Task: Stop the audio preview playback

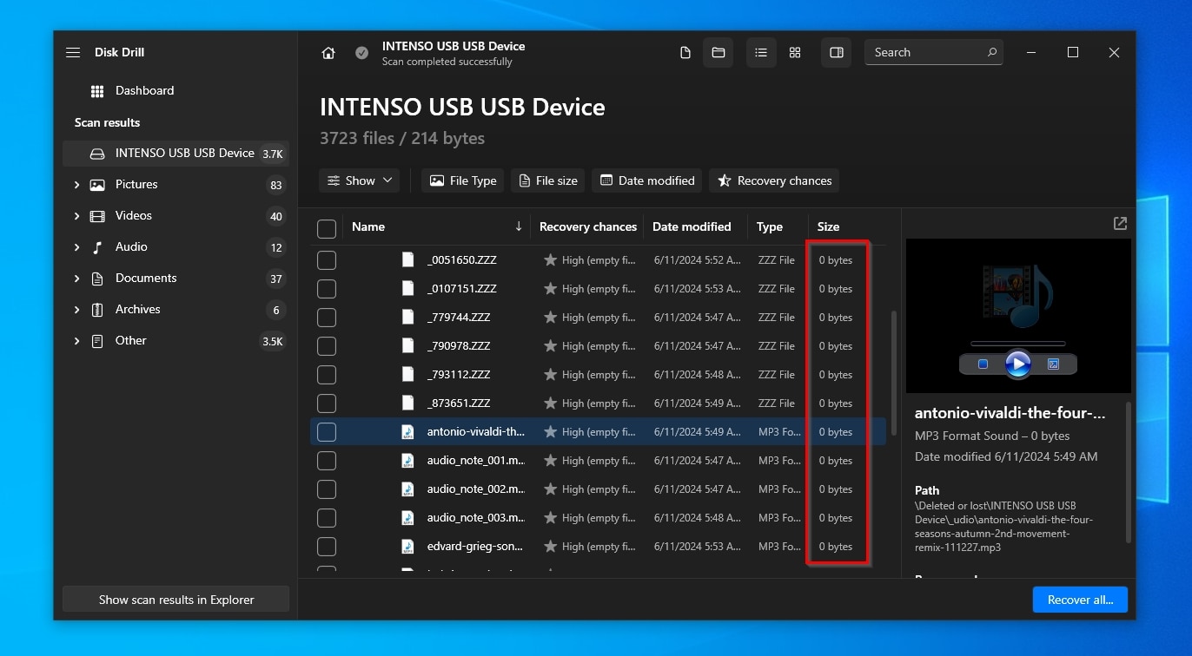Action: coord(983,364)
